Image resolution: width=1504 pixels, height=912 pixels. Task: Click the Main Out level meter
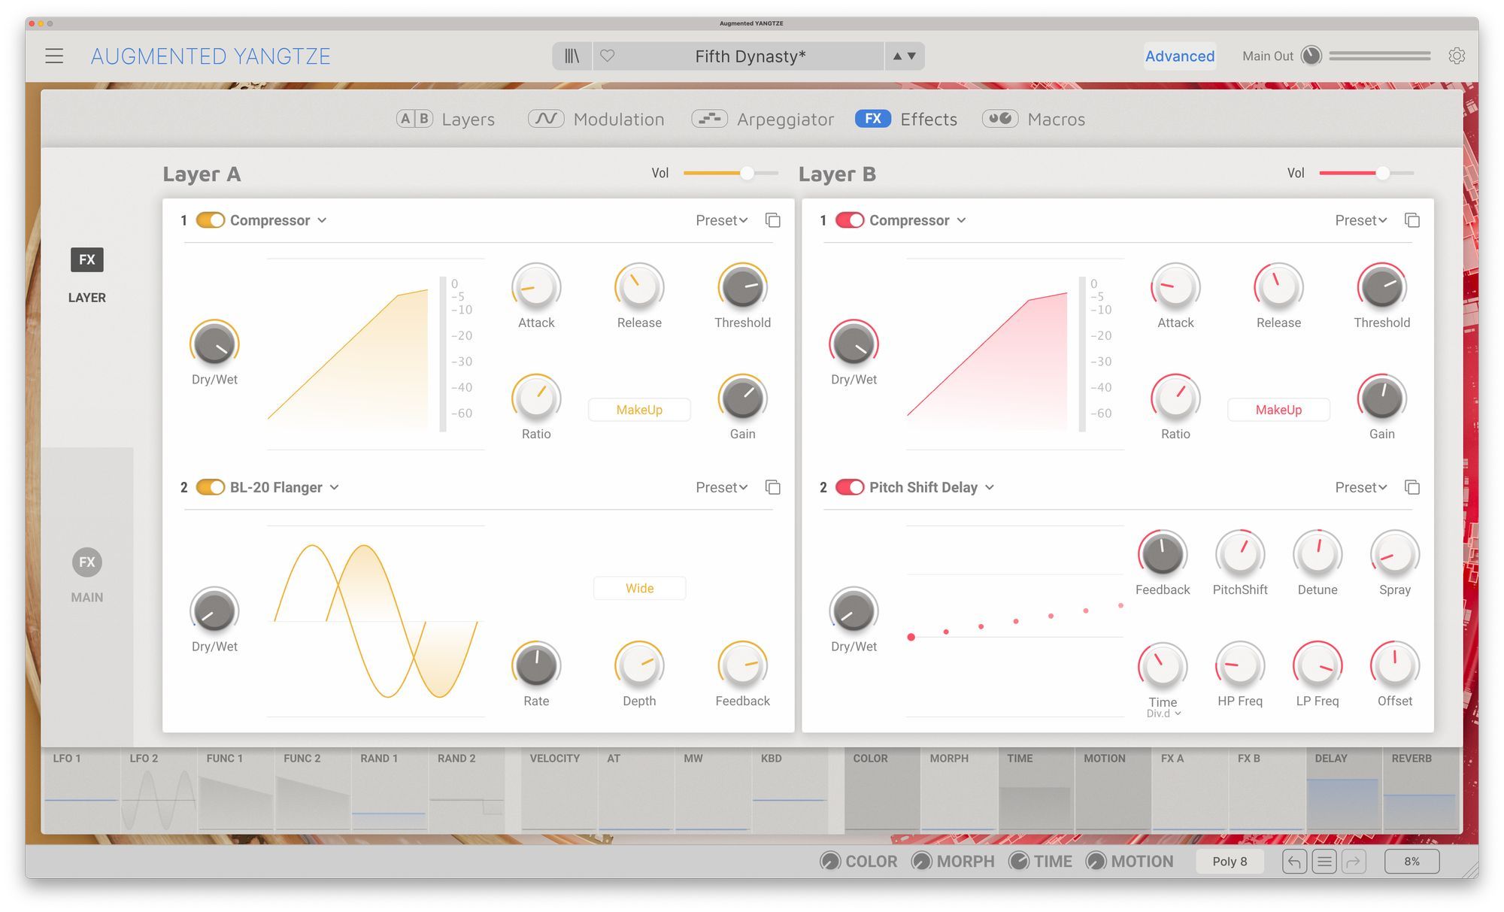1379,56
